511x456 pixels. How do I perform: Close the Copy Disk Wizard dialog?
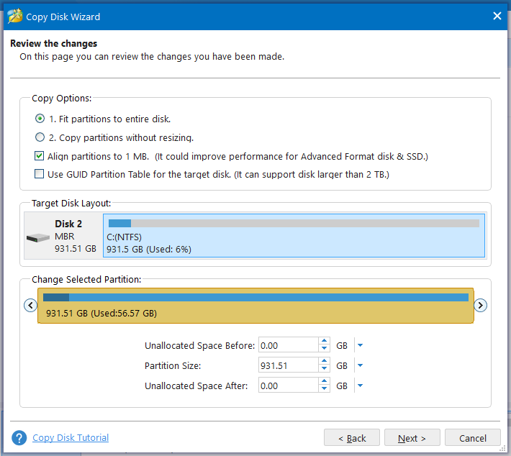coord(497,16)
